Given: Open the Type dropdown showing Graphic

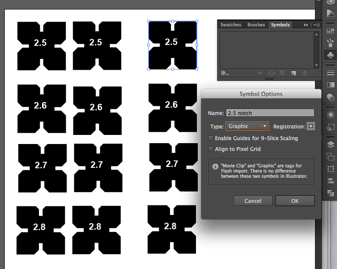Looking at the screenshot, I should 247,126.
